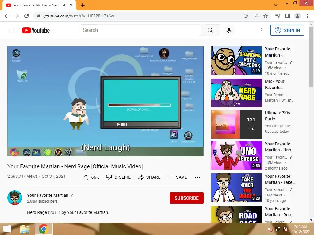The height and width of the screenshot is (235, 314).
Task: Click the red SUBSCRIBE button
Action: pos(187,198)
